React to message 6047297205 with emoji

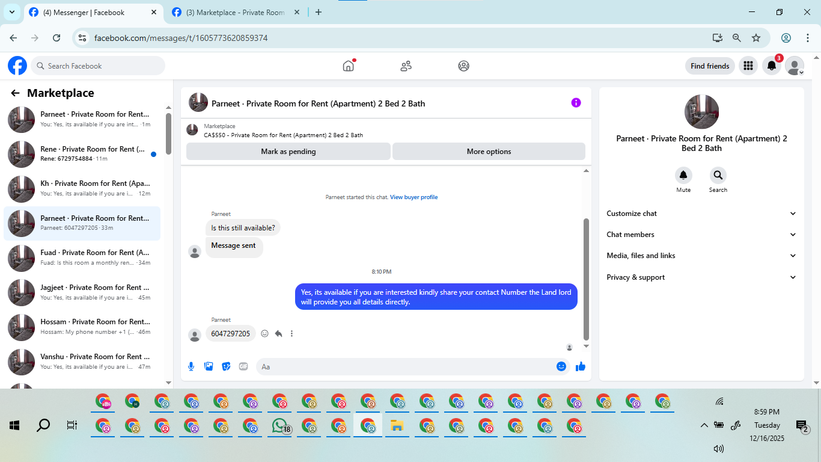pos(264,333)
